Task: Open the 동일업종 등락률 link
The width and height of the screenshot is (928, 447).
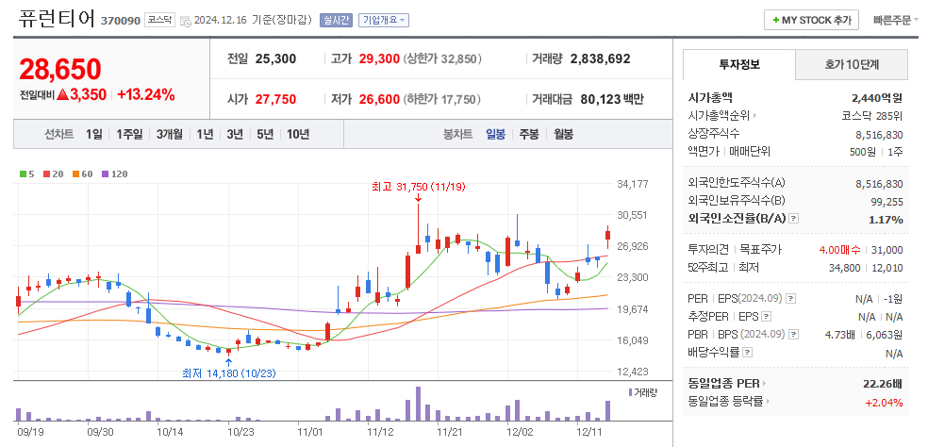Action: click(727, 402)
